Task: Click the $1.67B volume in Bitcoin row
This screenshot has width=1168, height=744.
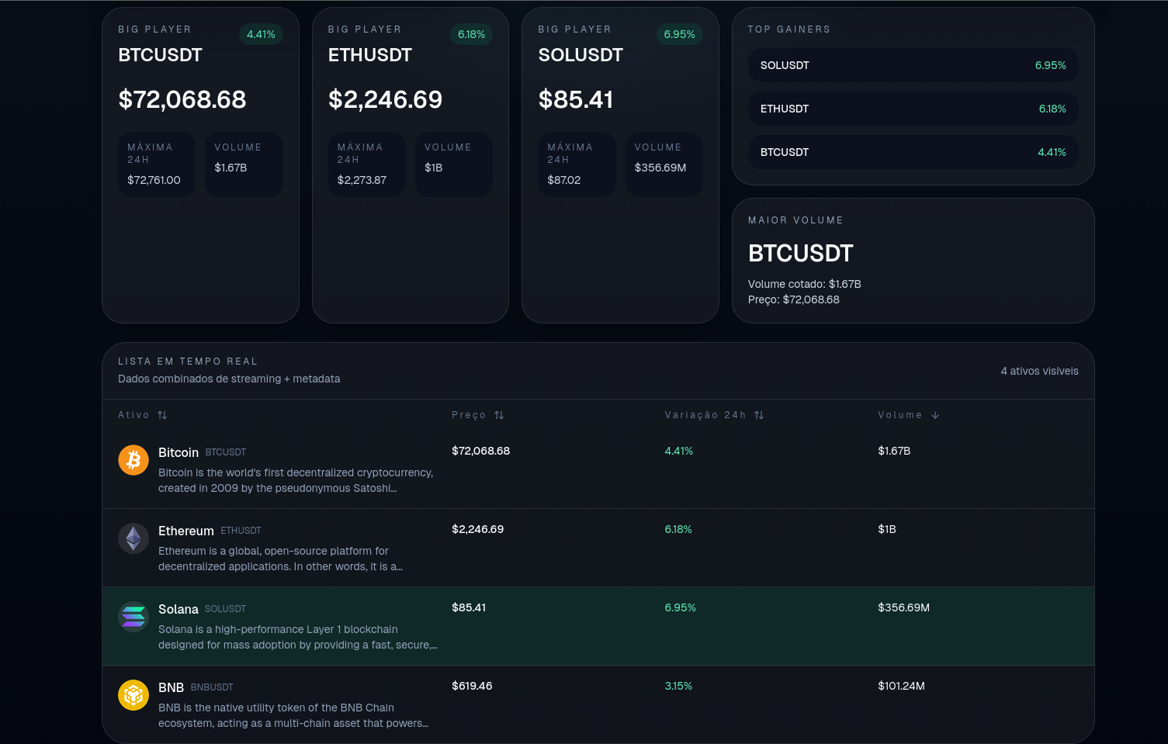Action: 894,451
